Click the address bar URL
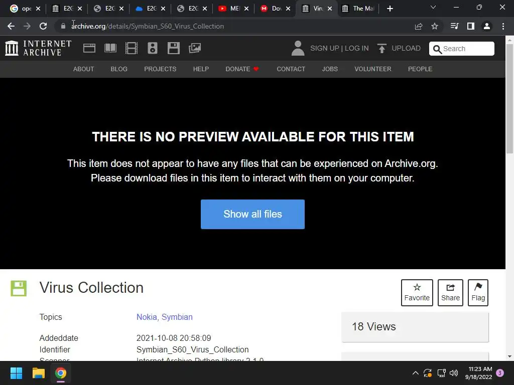The height and width of the screenshot is (385, 514). pyautogui.click(x=148, y=26)
